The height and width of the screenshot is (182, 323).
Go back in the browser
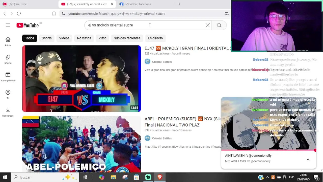point(5,14)
